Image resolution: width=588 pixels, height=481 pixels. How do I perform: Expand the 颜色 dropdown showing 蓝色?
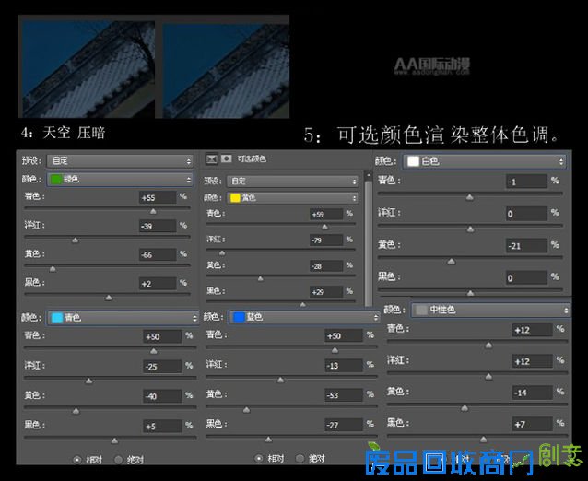302,317
